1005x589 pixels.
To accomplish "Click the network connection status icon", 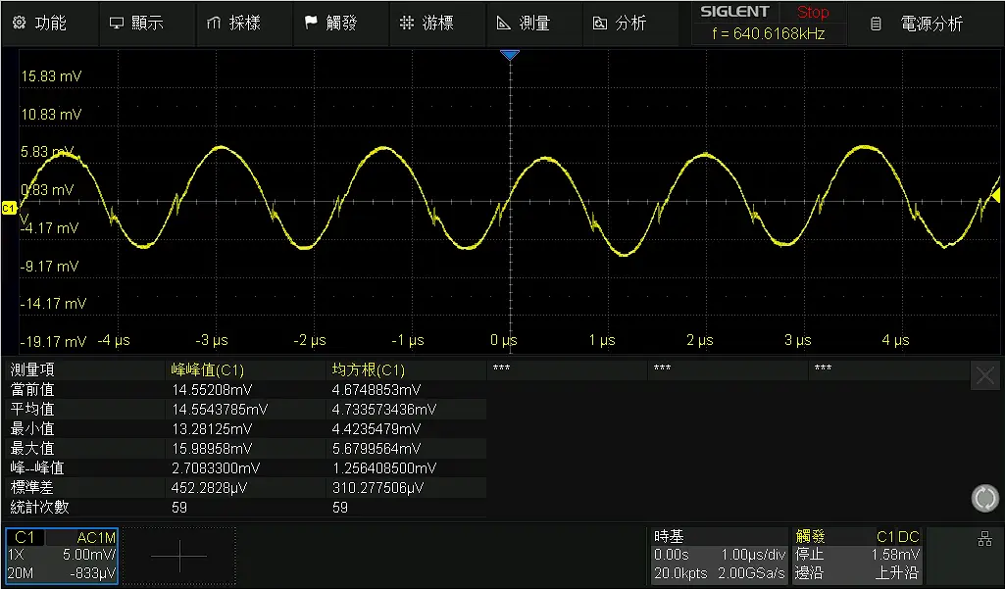I will click(x=984, y=539).
